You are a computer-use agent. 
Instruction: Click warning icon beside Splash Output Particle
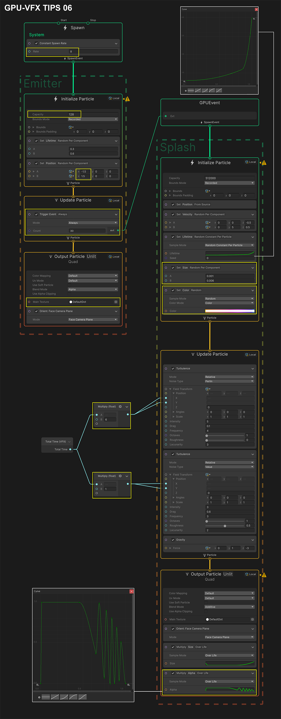click(264, 575)
